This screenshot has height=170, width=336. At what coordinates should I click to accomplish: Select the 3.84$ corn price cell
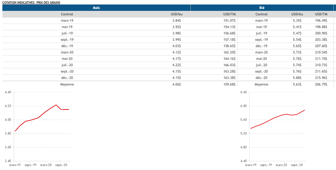click(177, 21)
